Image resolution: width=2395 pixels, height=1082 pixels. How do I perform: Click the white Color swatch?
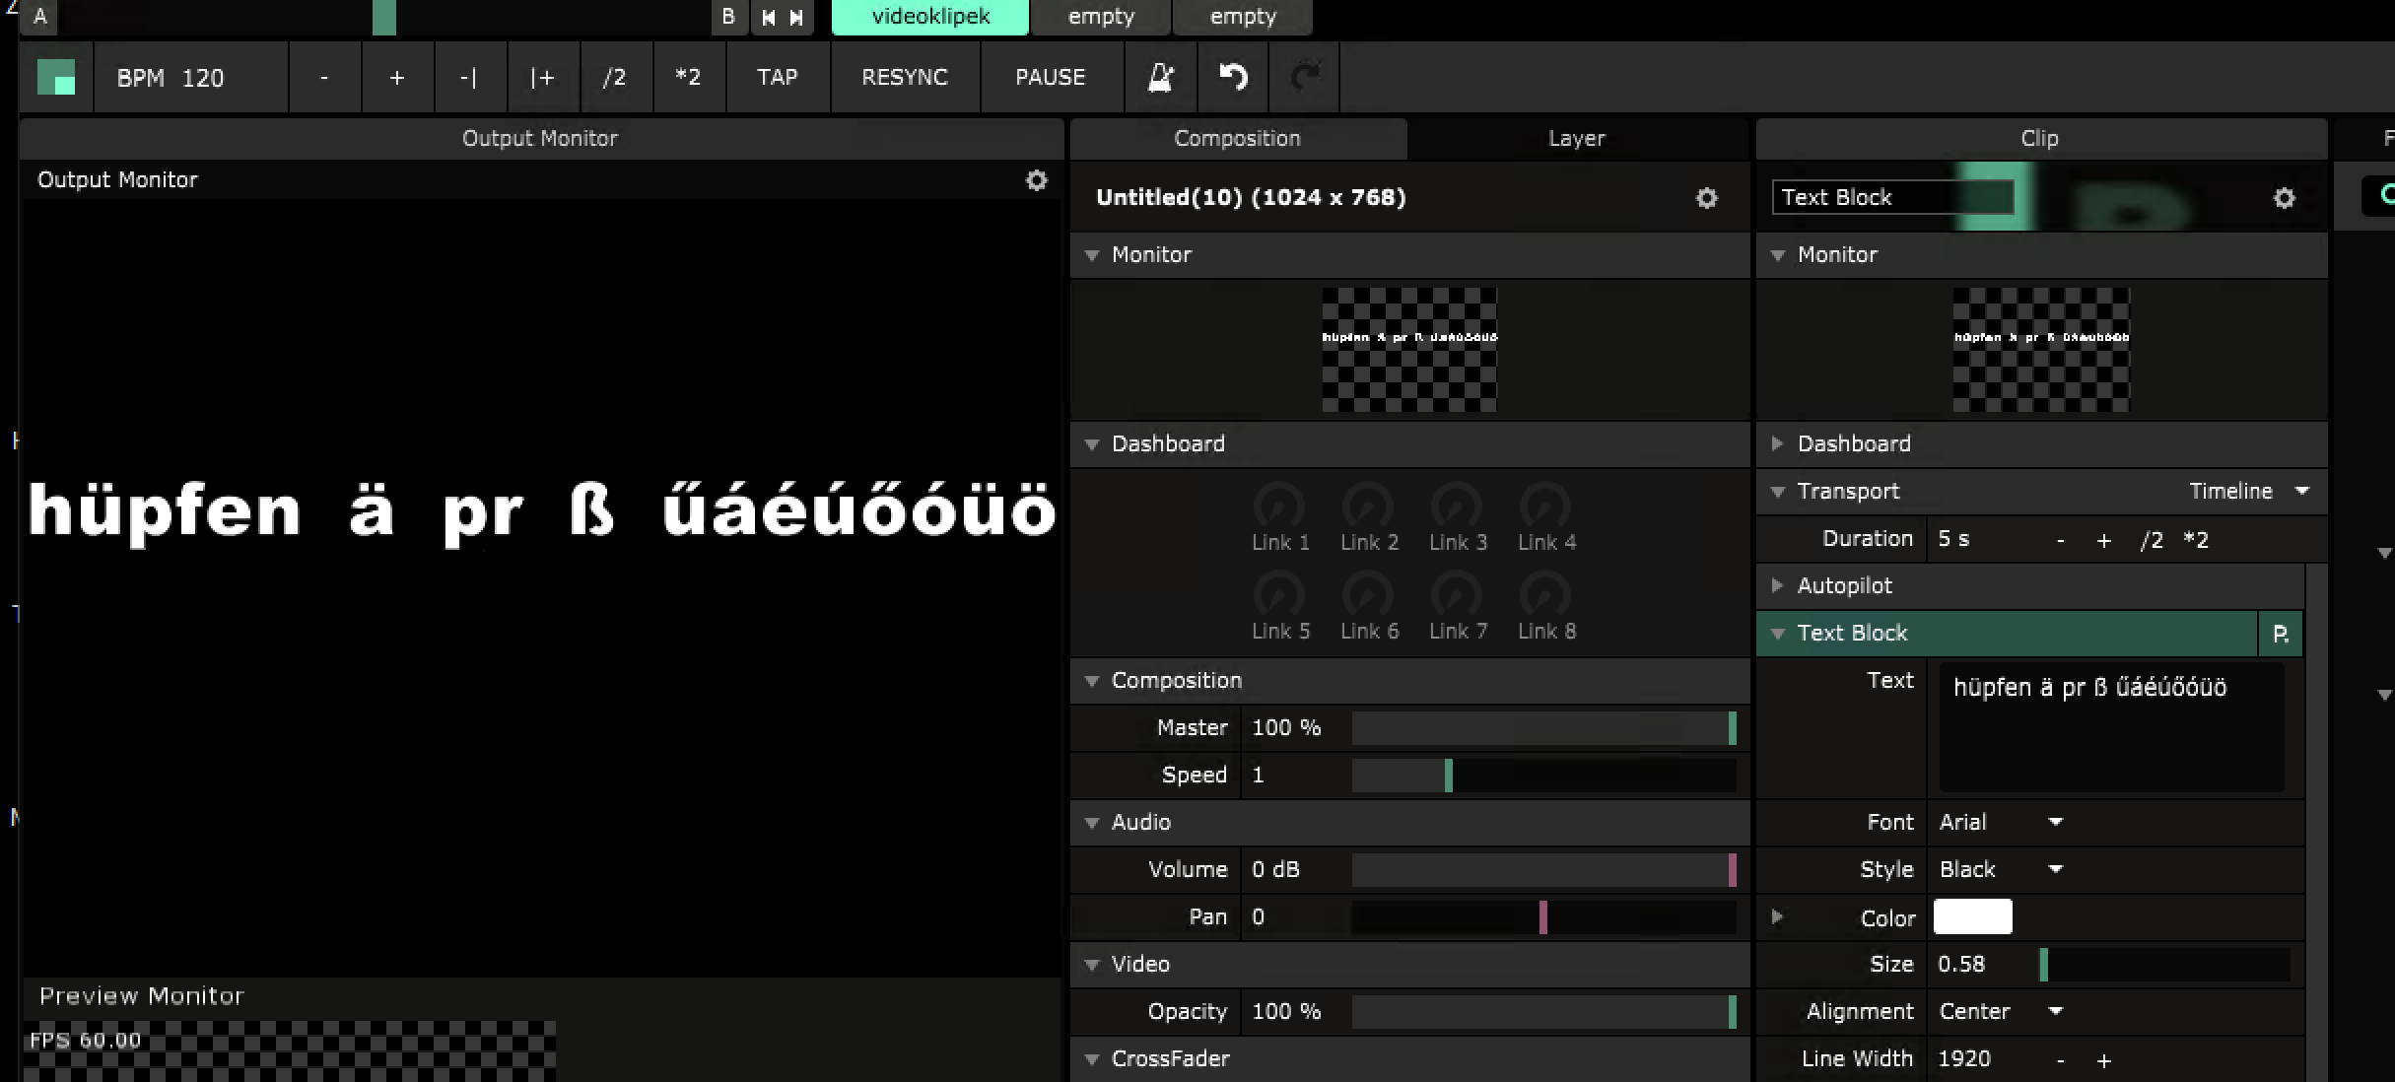coord(1972,916)
